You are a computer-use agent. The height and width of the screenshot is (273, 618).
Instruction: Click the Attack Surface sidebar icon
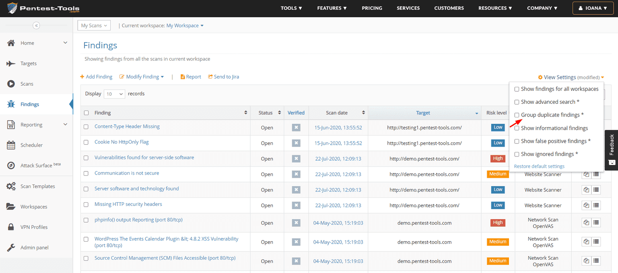(x=11, y=165)
